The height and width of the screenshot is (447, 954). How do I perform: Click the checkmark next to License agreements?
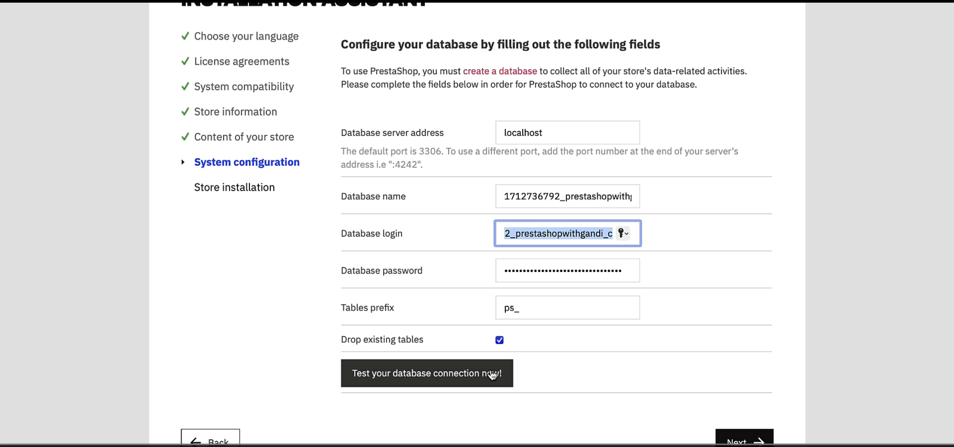click(x=185, y=61)
